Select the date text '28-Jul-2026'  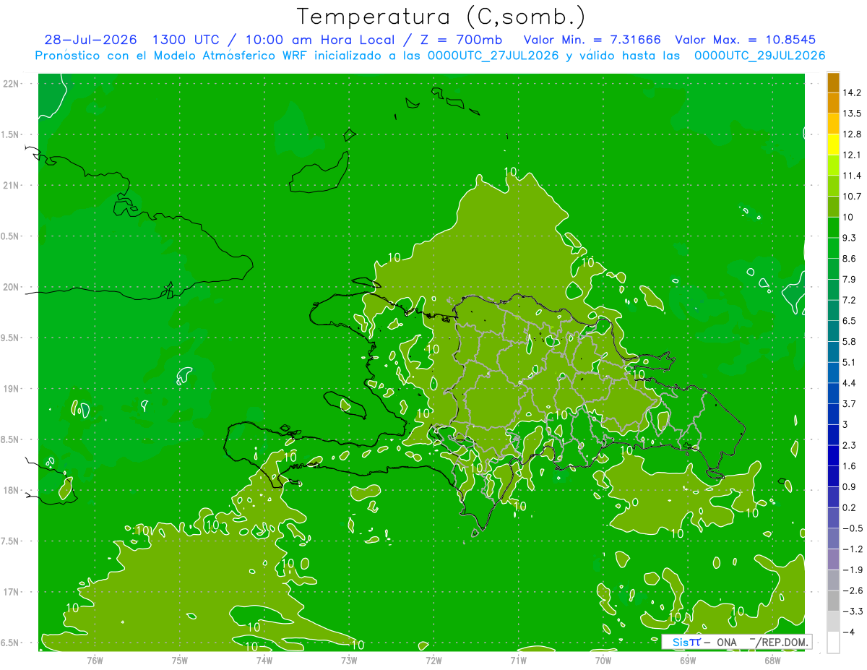click(x=90, y=39)
